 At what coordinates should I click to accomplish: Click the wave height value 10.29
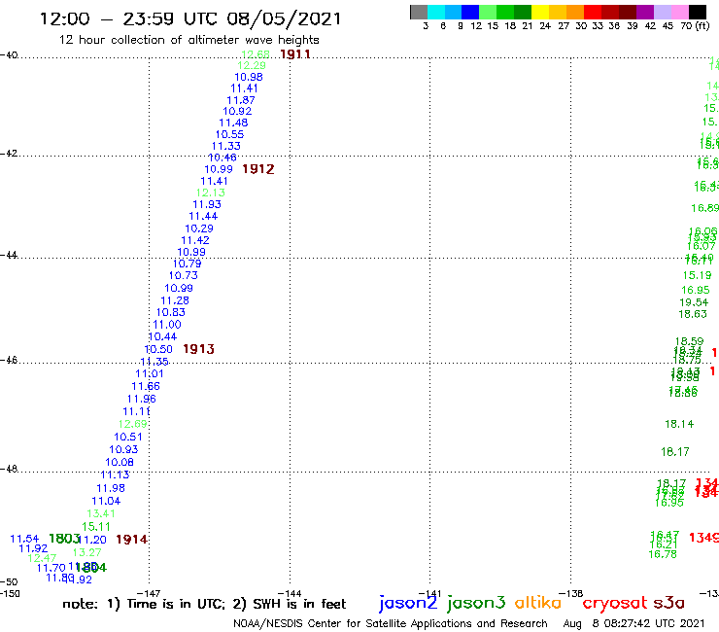pyautogui.click(x=199, y=228)
